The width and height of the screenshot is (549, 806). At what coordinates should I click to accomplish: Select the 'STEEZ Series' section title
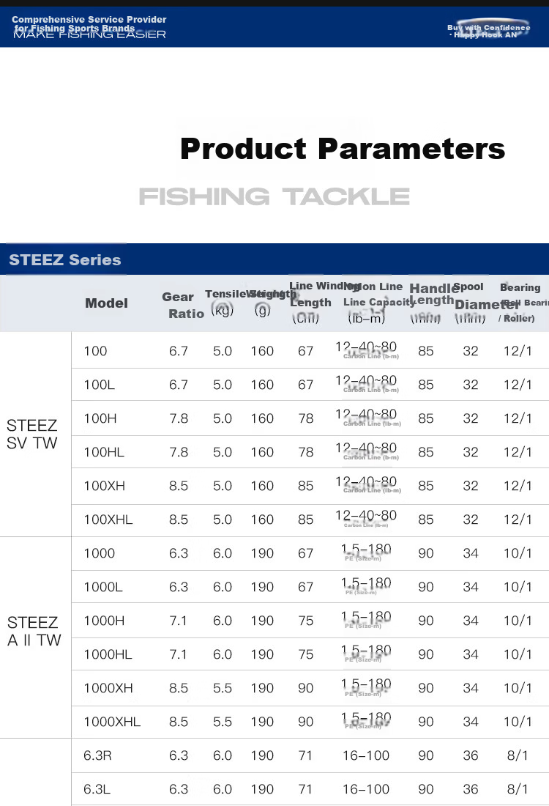point(64,259)
